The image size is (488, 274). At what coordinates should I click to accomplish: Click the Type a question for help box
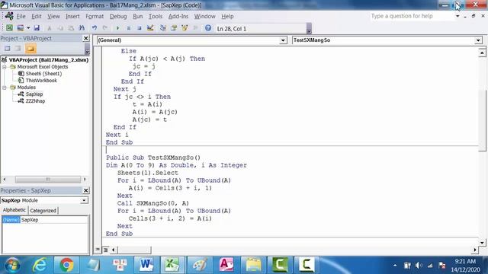click(412, 16)
